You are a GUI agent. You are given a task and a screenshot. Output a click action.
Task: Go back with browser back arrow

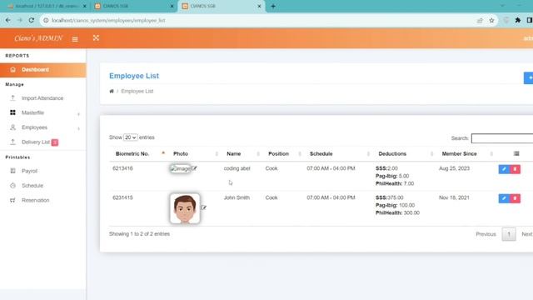click(7, 20)
